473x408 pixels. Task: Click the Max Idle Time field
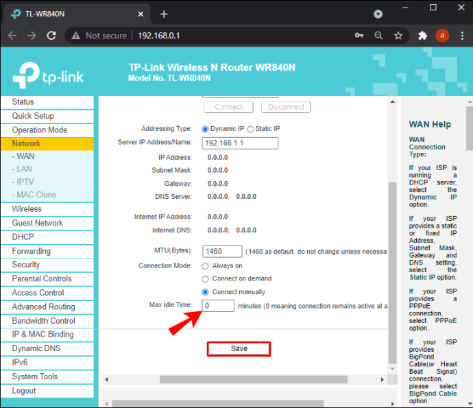[x=218, y=306]
